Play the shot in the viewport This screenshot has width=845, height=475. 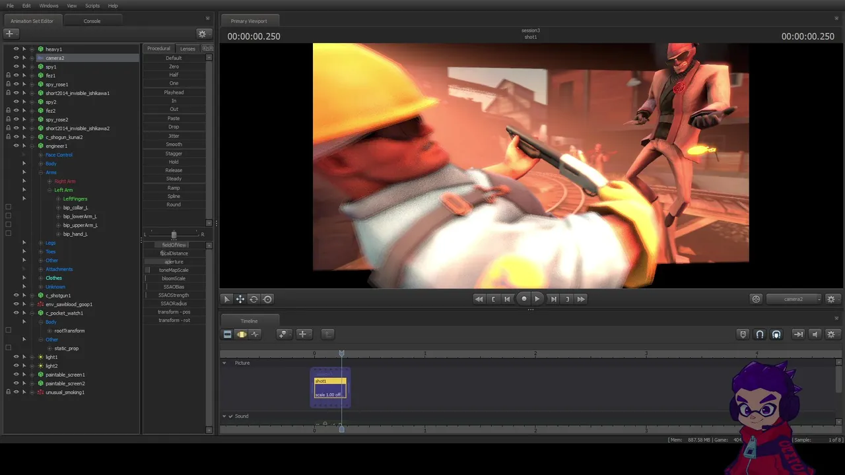(x=537, y=299)
